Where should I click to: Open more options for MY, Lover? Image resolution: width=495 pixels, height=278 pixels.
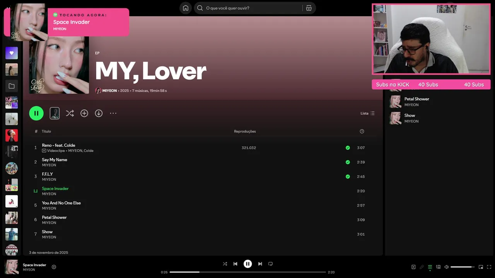tap(113, 113)
